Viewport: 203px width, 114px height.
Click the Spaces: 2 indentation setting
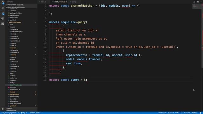(x=171, y=113)
